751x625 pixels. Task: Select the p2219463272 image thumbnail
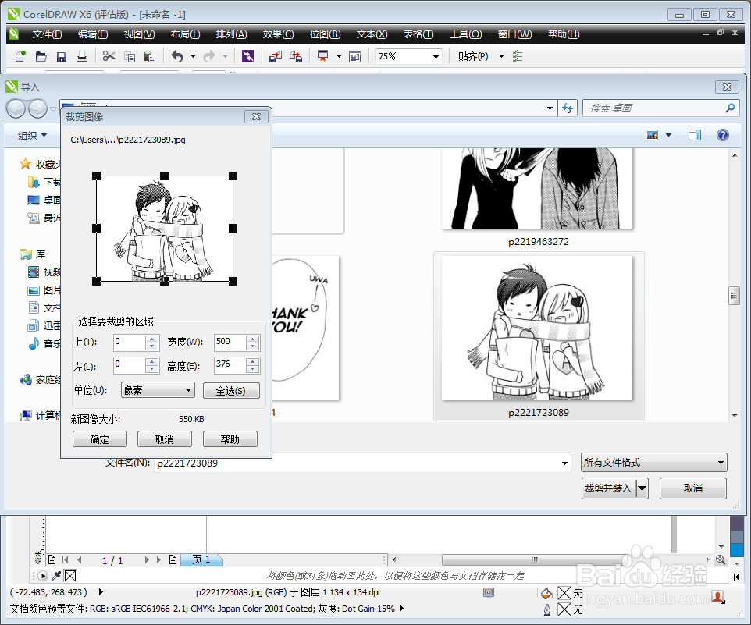coord(538,191)
